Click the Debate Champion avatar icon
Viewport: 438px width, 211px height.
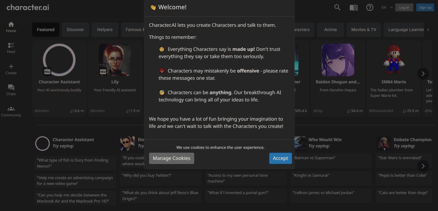(383, 143)
